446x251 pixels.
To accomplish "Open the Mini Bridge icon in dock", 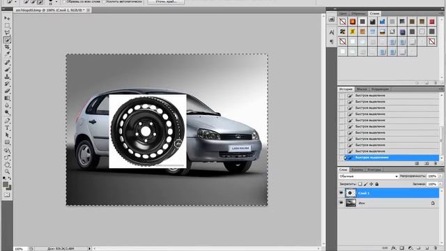I will coord(332,19).
